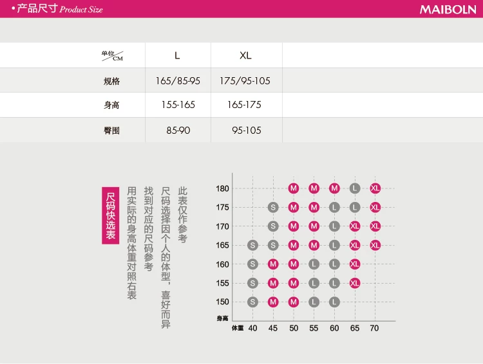Select the L circle at height 180, weight 65
This screenshot has width=483, height=364.
click(x=355, y=188)
